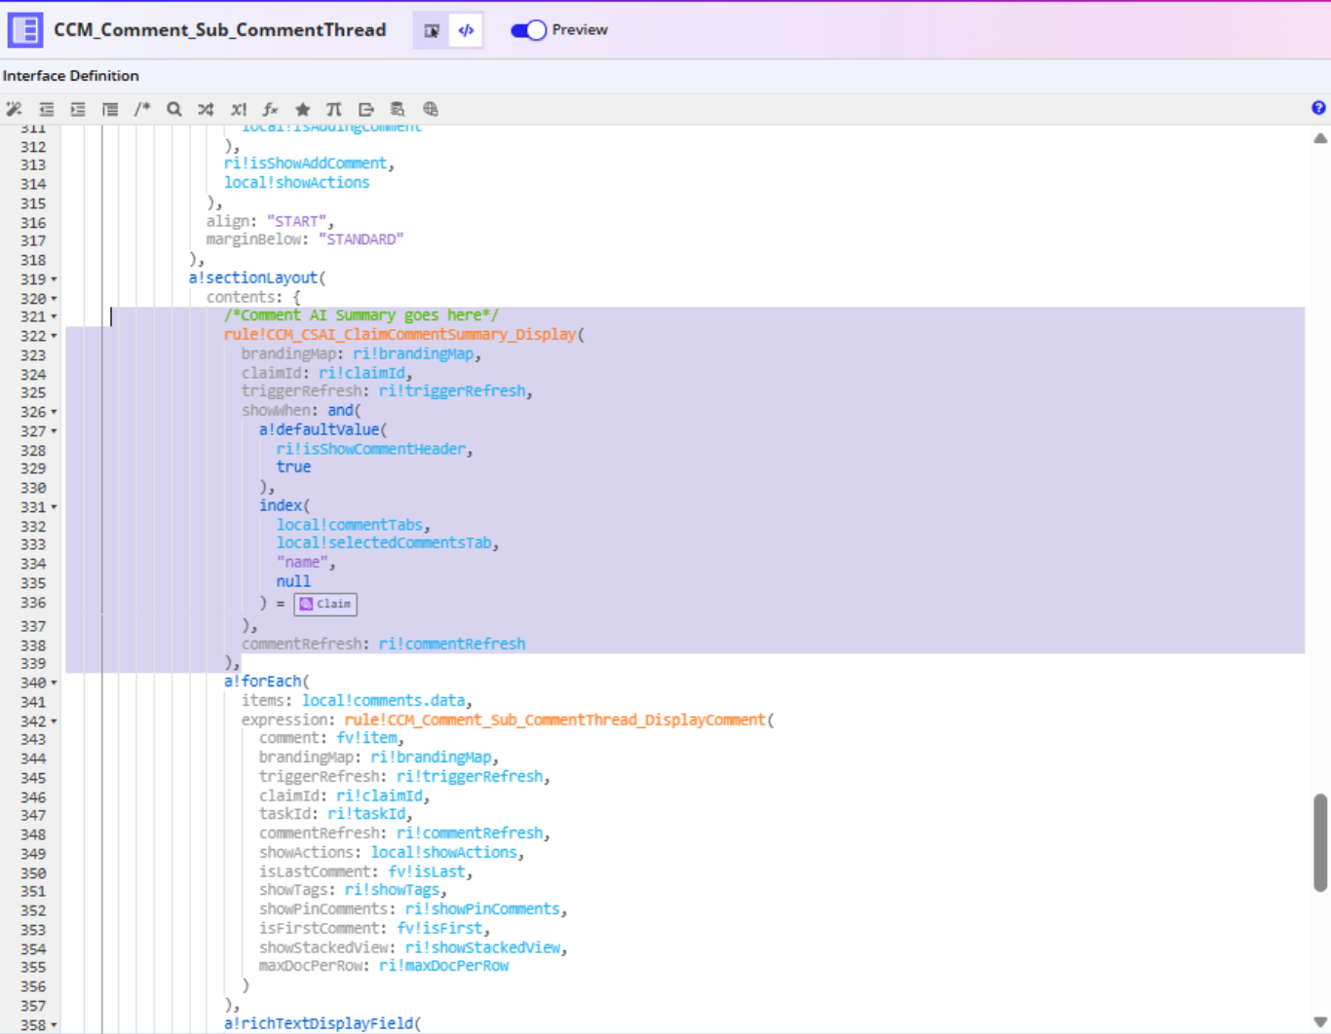The image size is (1331, 1034).
Task: Click fv!isLast on line 350
Action: click(x=427, y=871)
